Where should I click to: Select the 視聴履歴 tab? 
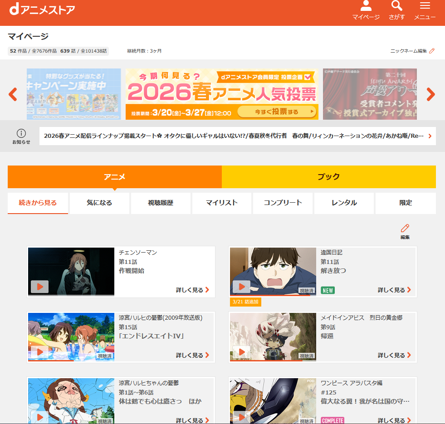point(161,203)
